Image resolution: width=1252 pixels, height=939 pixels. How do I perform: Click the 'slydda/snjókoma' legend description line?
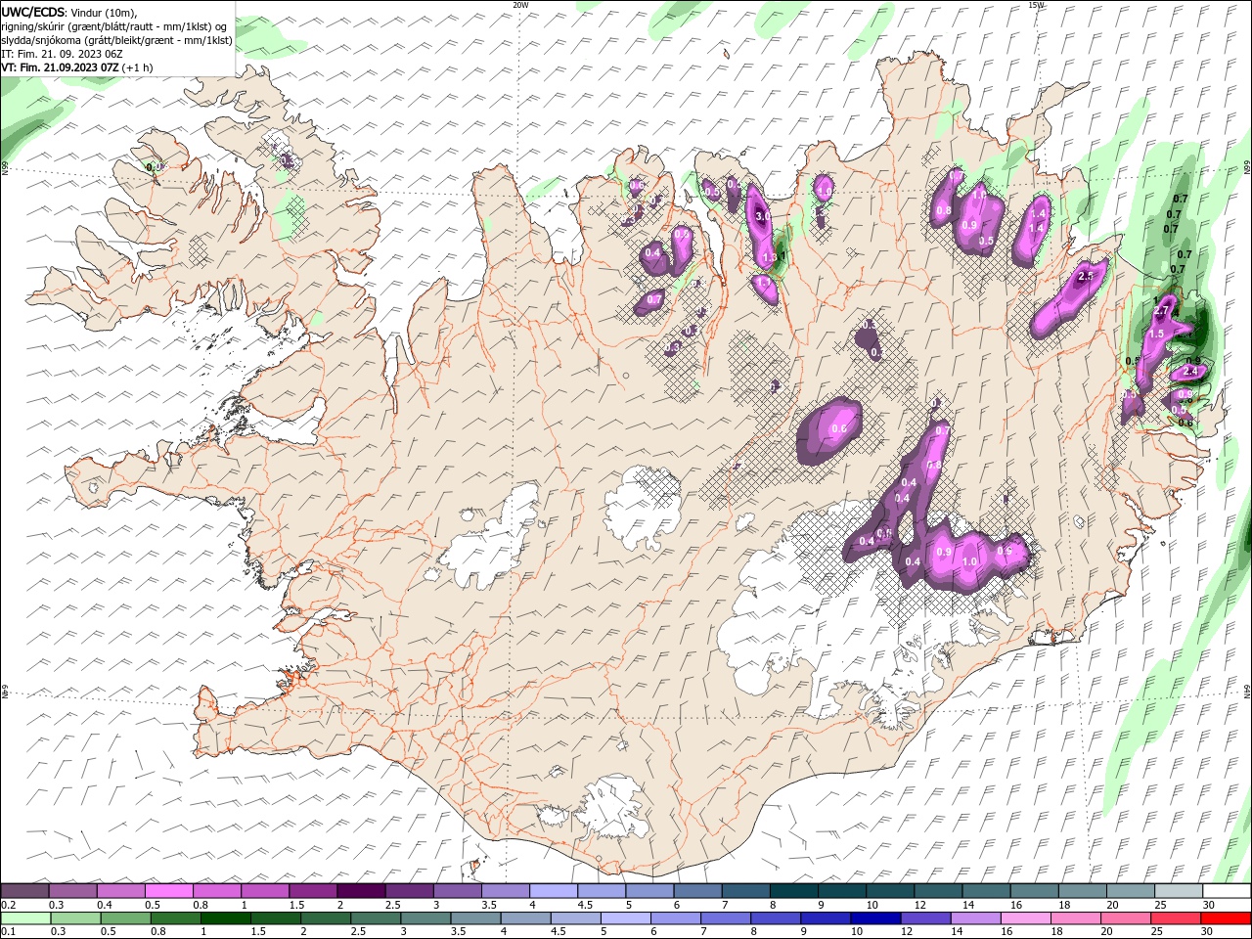pos(116,40)
